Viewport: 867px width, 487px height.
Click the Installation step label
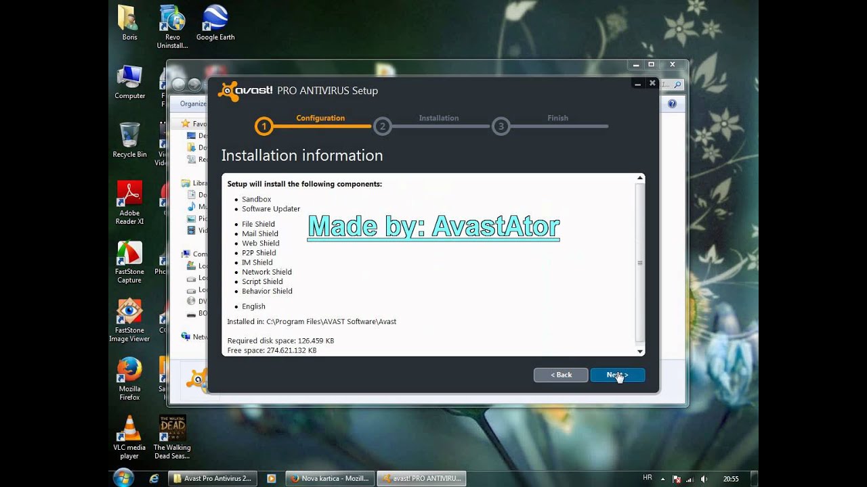(x=439, y=118)
